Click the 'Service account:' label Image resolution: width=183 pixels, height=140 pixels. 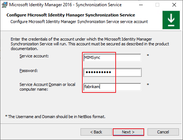34,56
